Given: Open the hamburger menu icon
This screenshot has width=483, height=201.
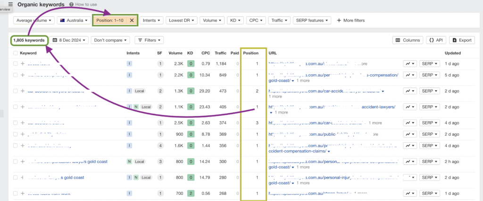Looking at the screenshot, I should click(10, 4).
